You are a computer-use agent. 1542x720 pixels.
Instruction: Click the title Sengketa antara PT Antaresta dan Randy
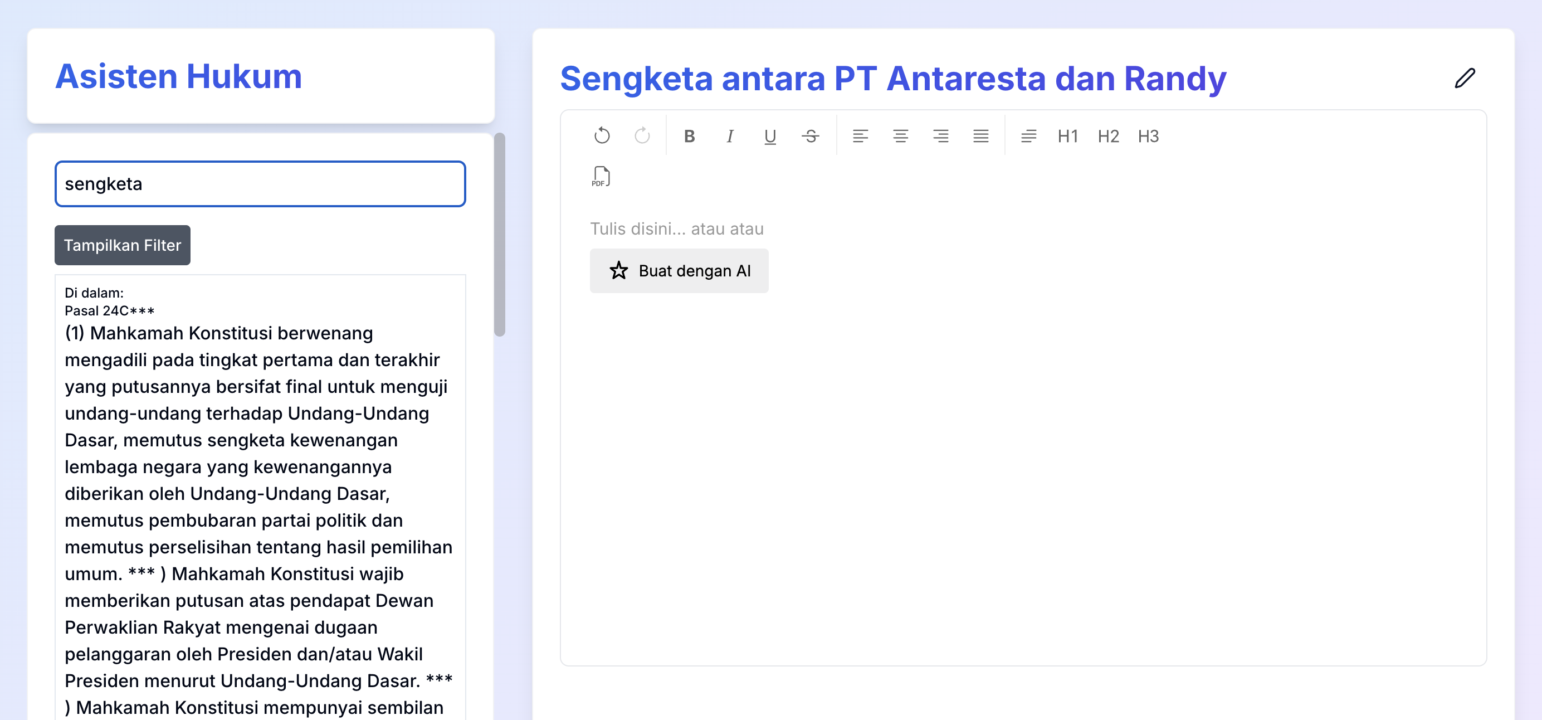[x=893, y=79]
